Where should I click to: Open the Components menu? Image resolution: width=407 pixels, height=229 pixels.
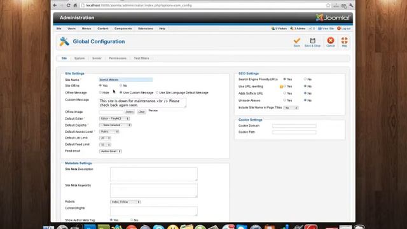123,29
